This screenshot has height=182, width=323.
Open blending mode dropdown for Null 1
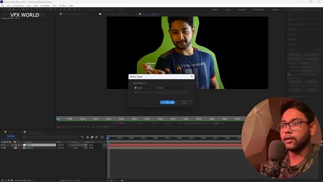62,145
